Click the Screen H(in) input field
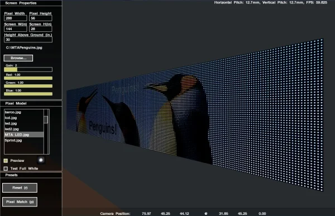Screen dimensions: 335x216 [x=41, y=29]
